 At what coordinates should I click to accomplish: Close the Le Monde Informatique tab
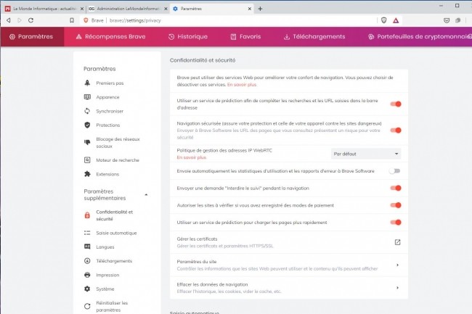82,9
